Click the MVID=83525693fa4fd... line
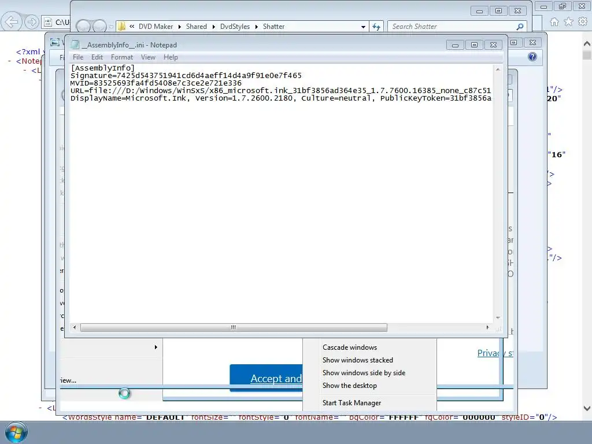This screenshot has height=444, width=592. coord(156,83)
